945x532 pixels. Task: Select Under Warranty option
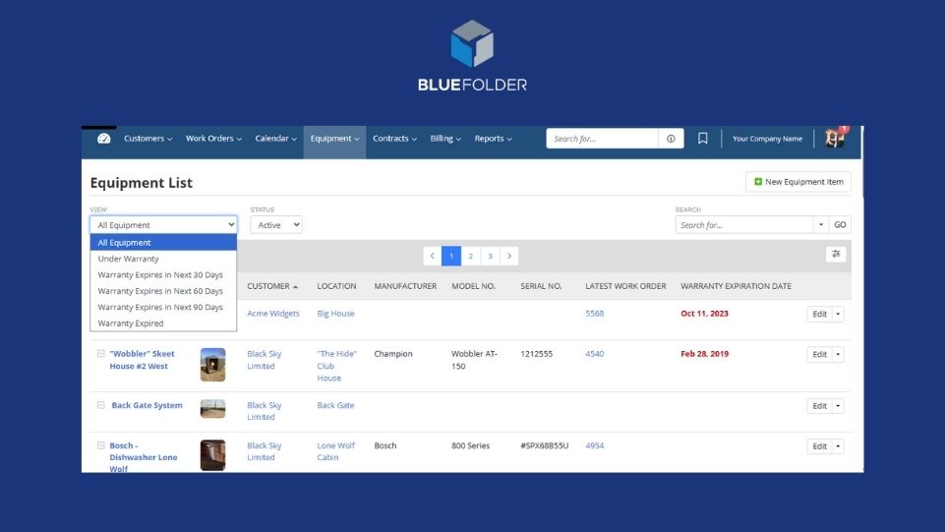[163, 259]
